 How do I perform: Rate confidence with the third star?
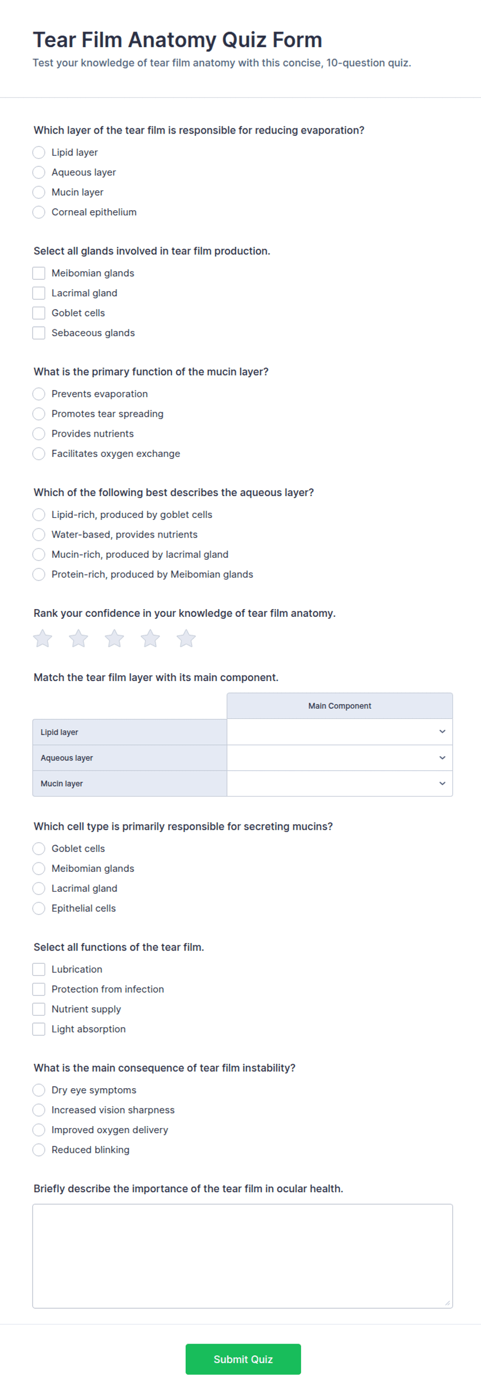(114, 638)
